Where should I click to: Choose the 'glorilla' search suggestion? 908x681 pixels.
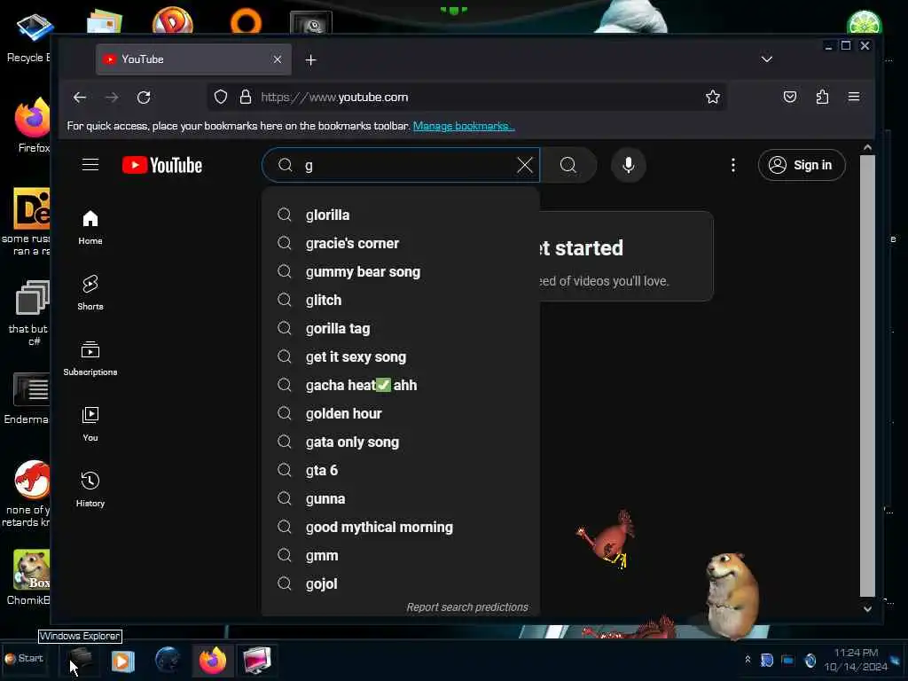(x=401, y=215)
